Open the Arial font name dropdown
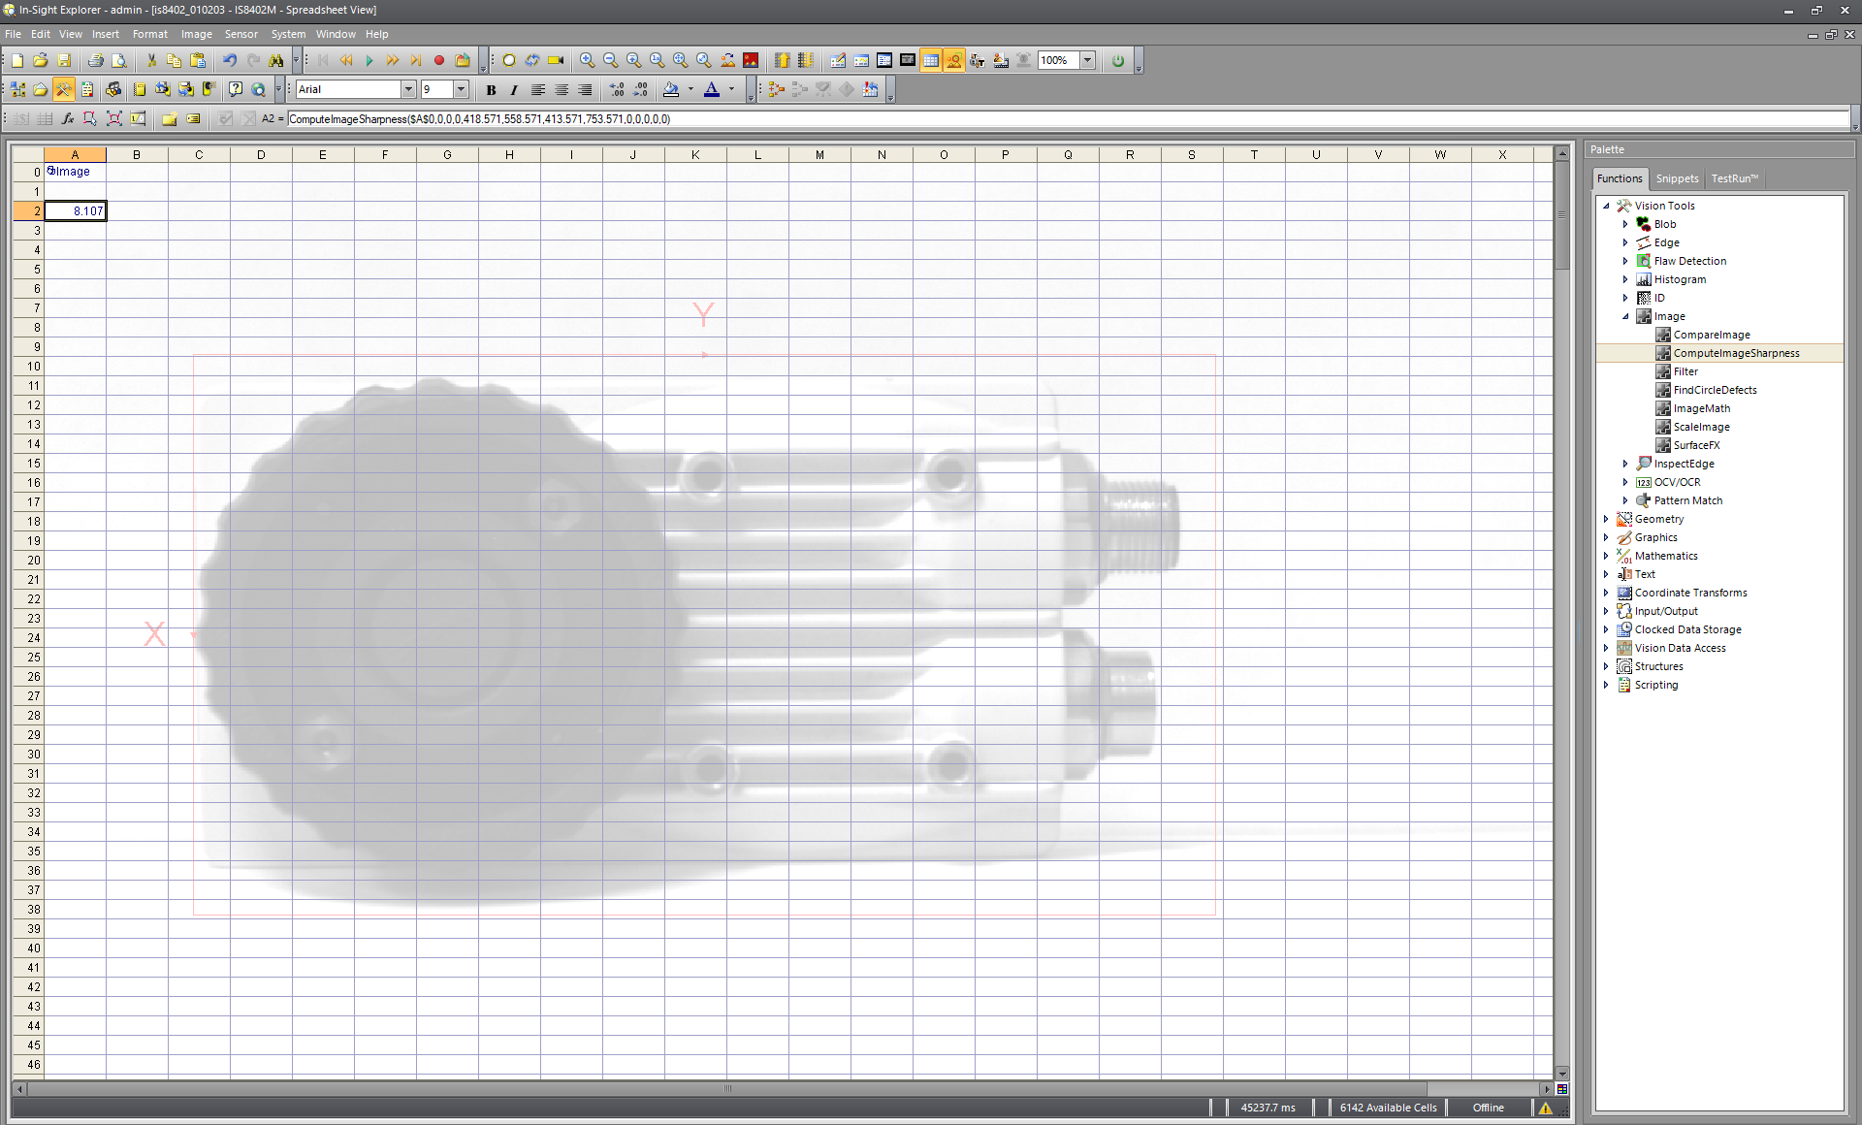This screenshot has width=1862, height=1125. coord(408,89)
